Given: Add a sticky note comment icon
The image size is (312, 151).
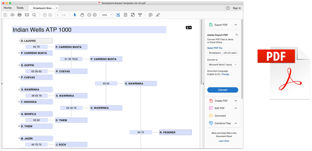Looking at the screenshot, I should click(x=151, y=15).
